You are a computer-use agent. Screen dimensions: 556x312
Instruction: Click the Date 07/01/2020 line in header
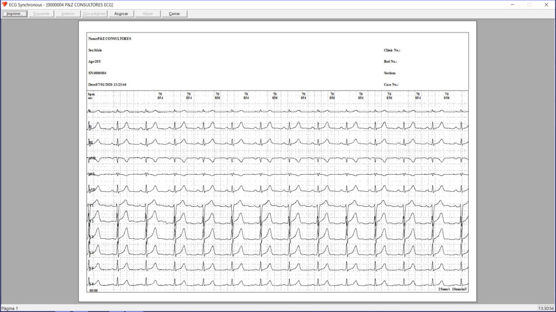(108, 85)
